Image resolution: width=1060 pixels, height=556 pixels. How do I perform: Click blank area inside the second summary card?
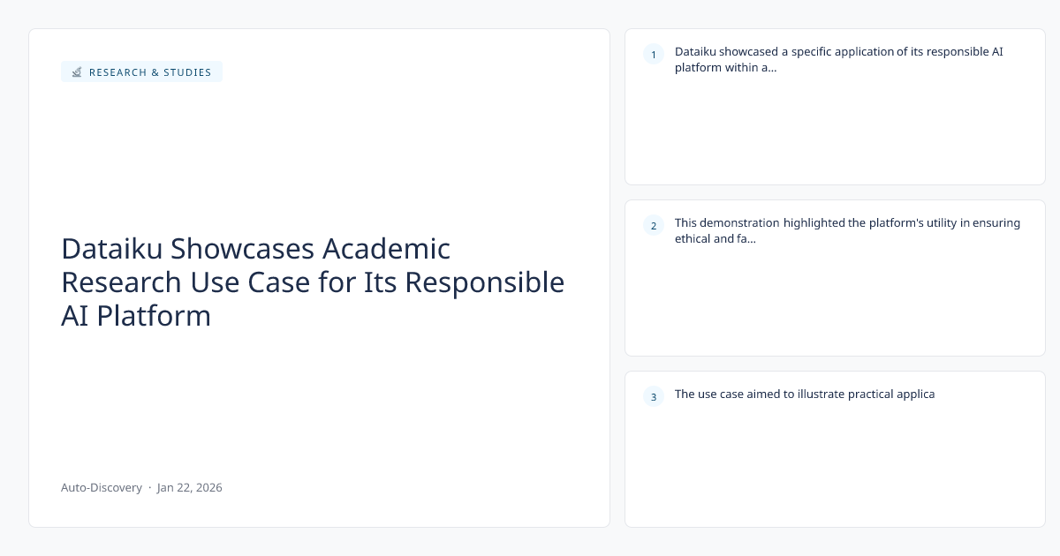pyautogui.click(x=835, y=304)
